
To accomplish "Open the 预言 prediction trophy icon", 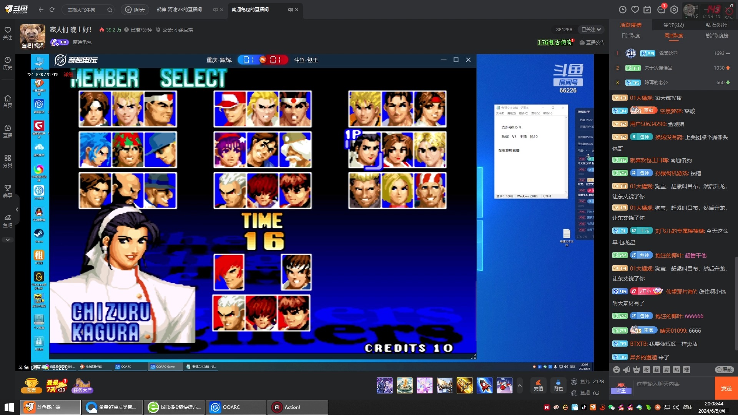I will click(31, 385).
